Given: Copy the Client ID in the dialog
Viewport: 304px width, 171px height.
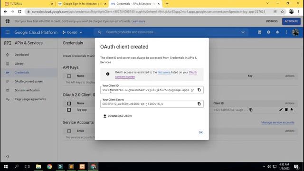Looking at the screenshot, I should click(199, 90).
